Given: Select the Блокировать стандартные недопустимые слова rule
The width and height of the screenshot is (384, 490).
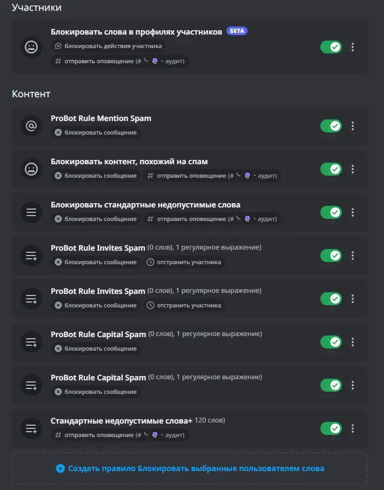Looking at the screenshot, I should coord(146,205).
